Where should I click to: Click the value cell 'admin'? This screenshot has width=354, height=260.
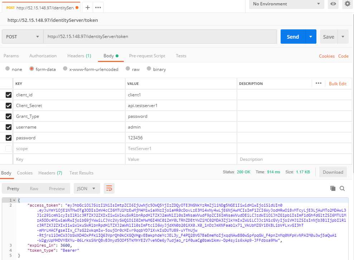point(181,127)
